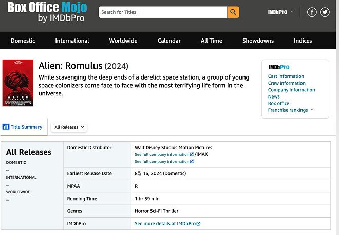Click the Company information link
The image size is (339, 235).
pyautogui.click(x=292, y=90)
